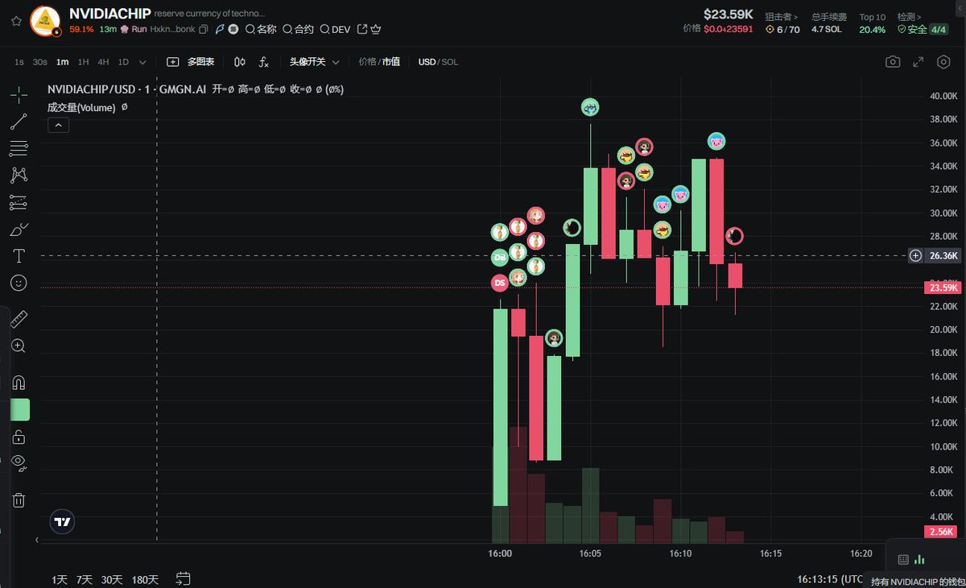Open the indicators fx menu

click(264, 62)
